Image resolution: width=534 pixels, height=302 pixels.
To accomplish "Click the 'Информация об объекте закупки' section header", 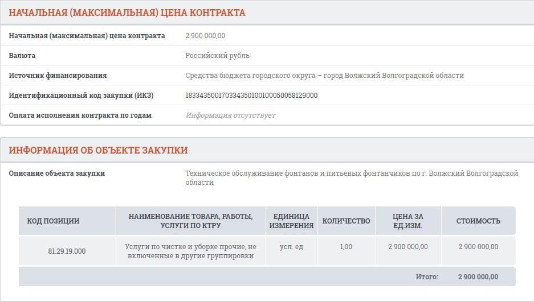I will coord(98,150).
